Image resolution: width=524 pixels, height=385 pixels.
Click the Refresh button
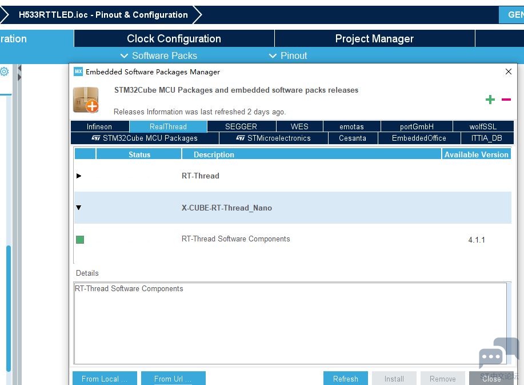pyautogui.click(x=346, y=379)
